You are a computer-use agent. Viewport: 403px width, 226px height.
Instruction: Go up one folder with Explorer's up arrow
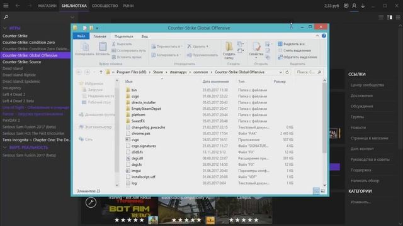pos(101,72)
